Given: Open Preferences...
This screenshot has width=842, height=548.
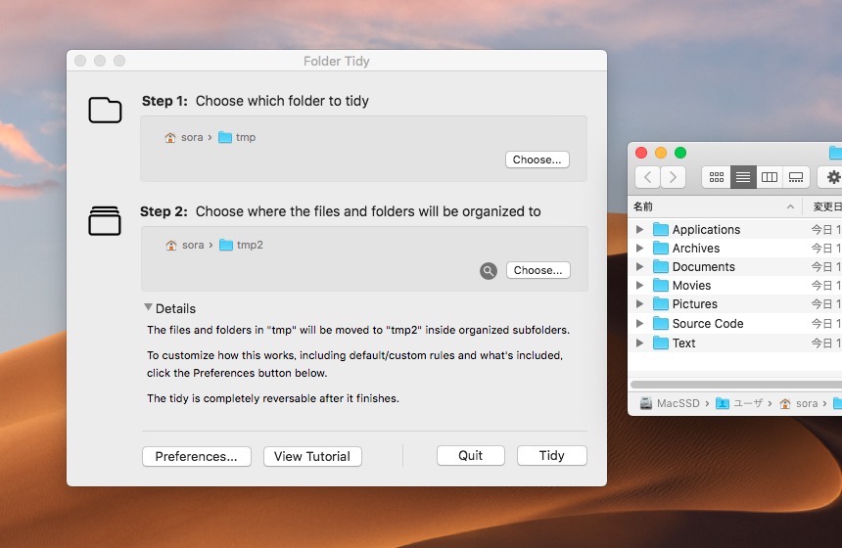Looking at the screenshot, I should (x=197, y=457).
